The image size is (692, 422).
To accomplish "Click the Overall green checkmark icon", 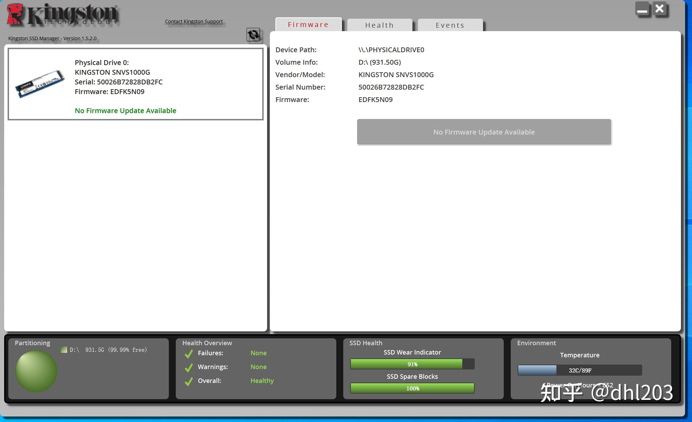I will (x=189, y=381).
